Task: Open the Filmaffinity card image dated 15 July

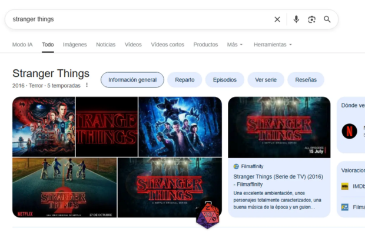Action: [279, 127]
